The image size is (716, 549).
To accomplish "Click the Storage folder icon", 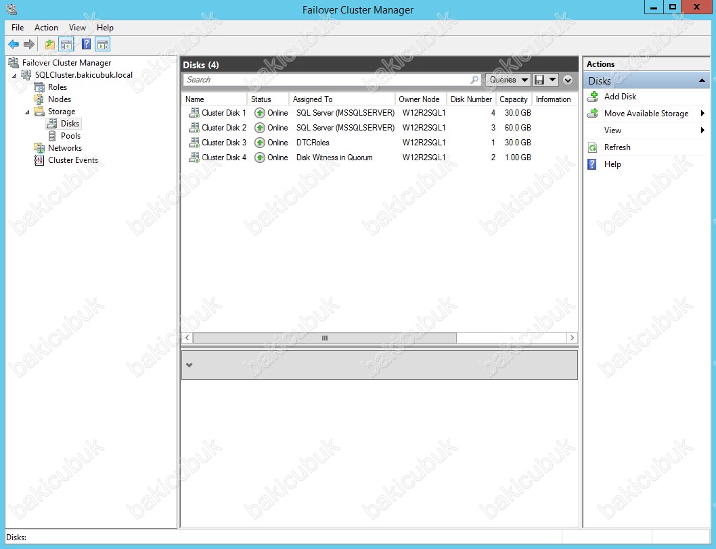I will click(39, 112).
